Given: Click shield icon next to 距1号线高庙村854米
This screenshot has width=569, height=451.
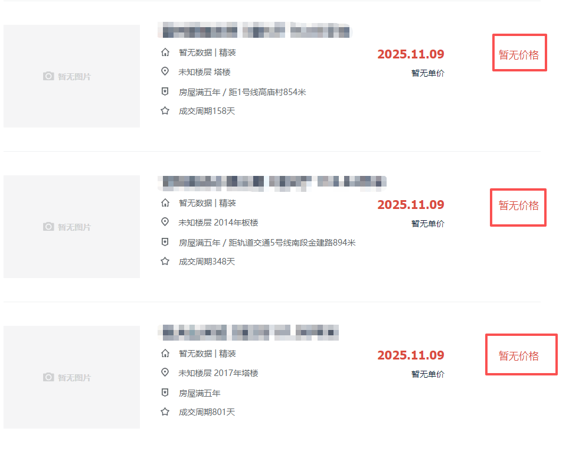Looking at the screenshot, I should tap(165, 91).
